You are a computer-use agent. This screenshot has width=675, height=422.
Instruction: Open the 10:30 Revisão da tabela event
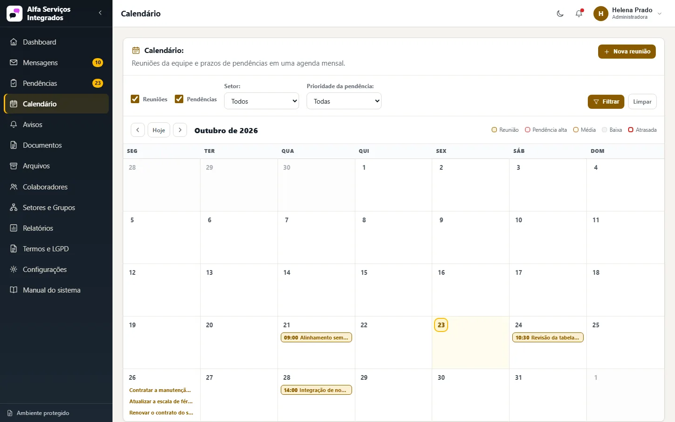click(548, 338)
